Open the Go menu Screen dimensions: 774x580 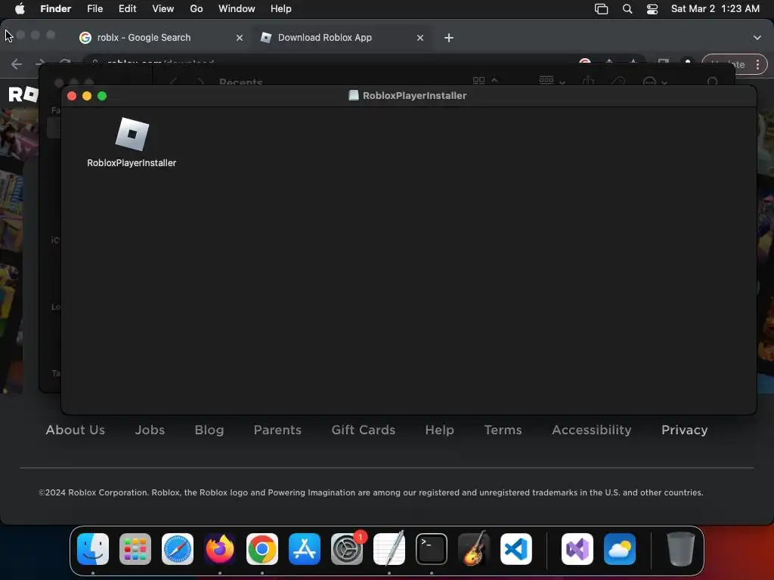pos(197,9)
